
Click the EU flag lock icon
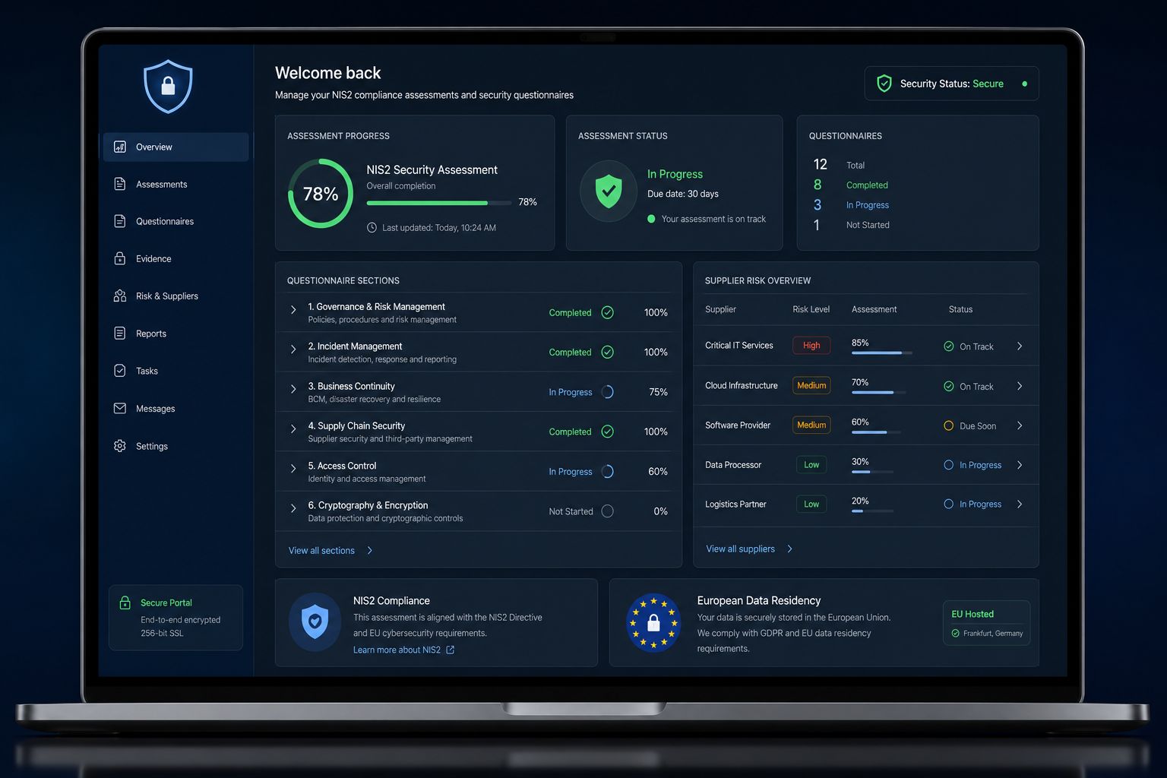pyautogui.click(x=653, y=623)
